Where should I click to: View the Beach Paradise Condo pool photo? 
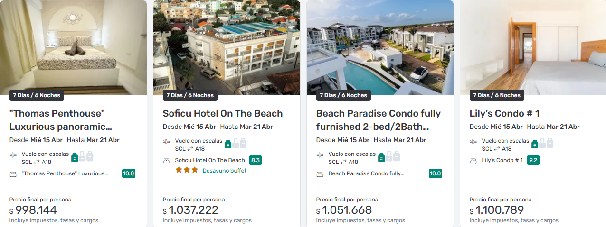coord(380,45)
